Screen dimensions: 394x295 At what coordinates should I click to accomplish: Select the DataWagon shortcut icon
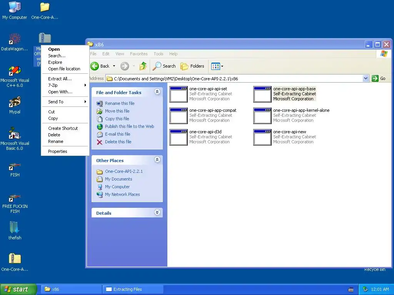click(15, 42)
